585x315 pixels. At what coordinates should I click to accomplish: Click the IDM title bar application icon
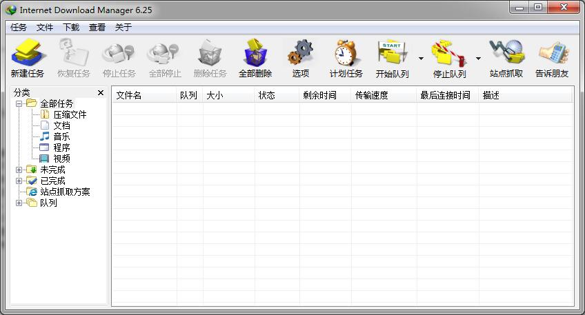click(x=11, y=10)
